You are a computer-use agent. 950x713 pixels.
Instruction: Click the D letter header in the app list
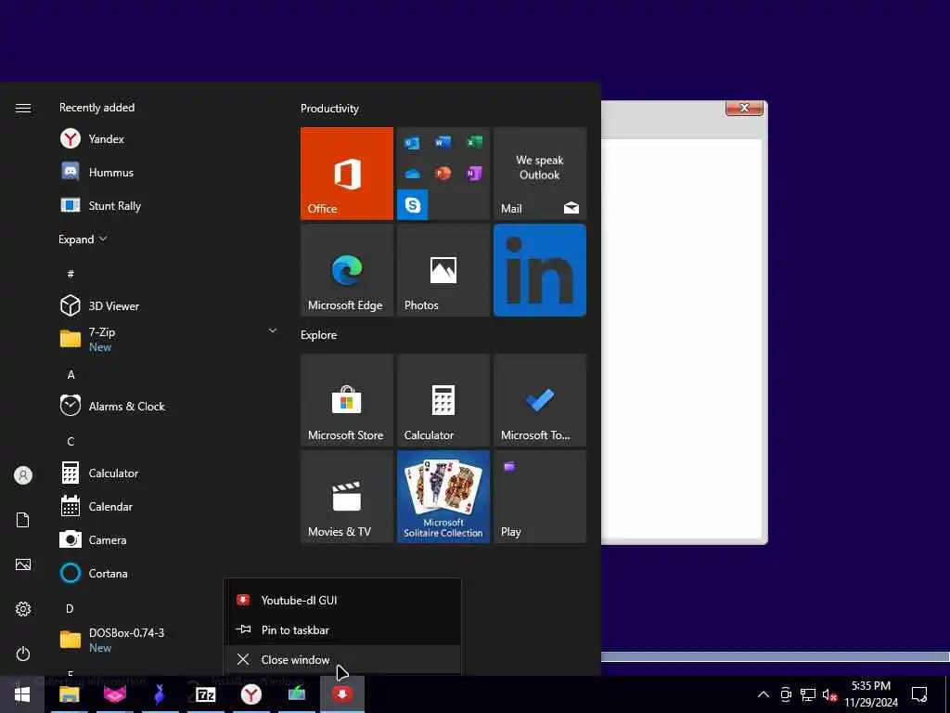(70, 608)
